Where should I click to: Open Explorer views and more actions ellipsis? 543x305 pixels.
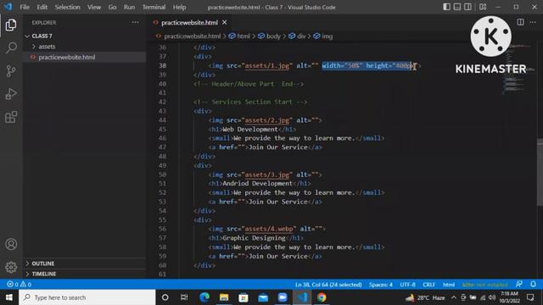tap(135, 23)
